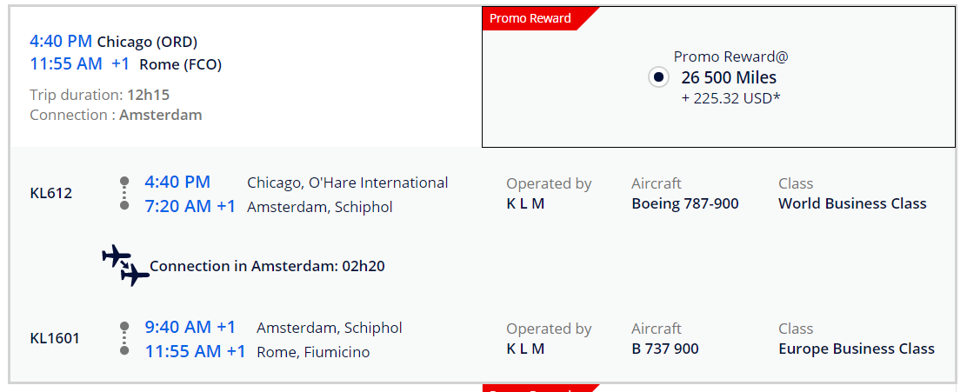This screenshot has width=967, height=392.
Task: Click the Connection : Amsterdam summary text
Action: pos(116,116)
